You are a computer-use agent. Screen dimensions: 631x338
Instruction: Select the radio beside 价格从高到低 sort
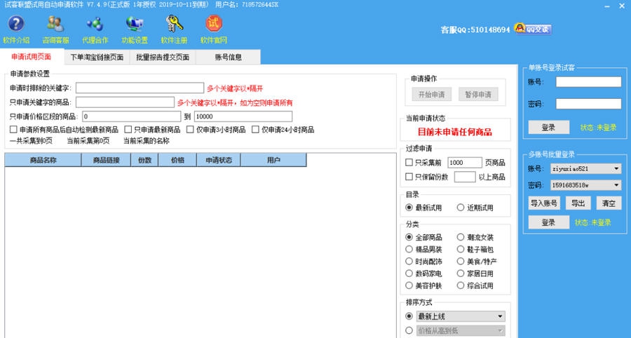pos(409,331)
